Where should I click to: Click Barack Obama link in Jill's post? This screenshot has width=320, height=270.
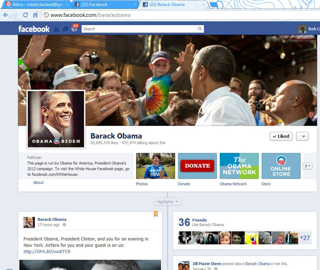pos(258,263)
